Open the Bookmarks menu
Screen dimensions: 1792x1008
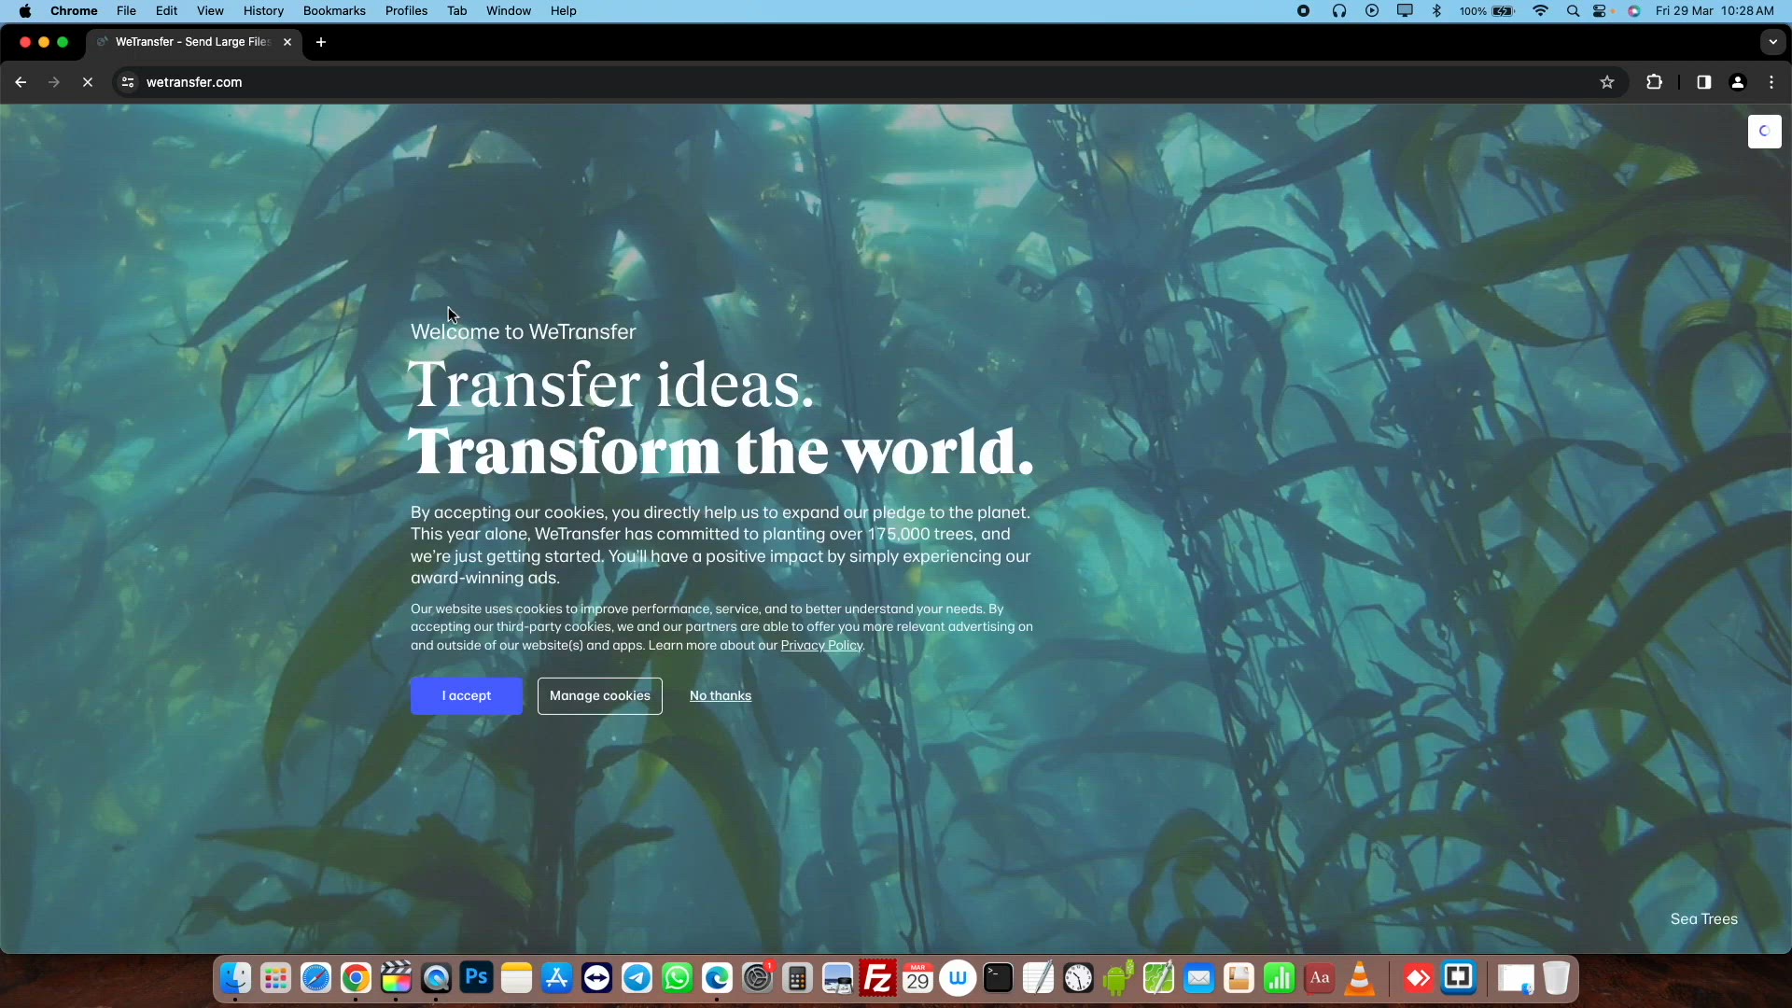334,11
